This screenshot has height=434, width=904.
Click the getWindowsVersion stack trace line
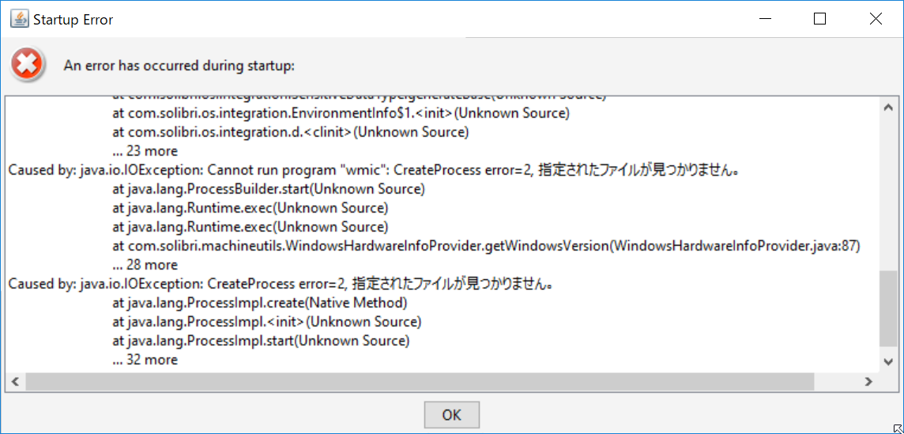[x=486, y=247]
